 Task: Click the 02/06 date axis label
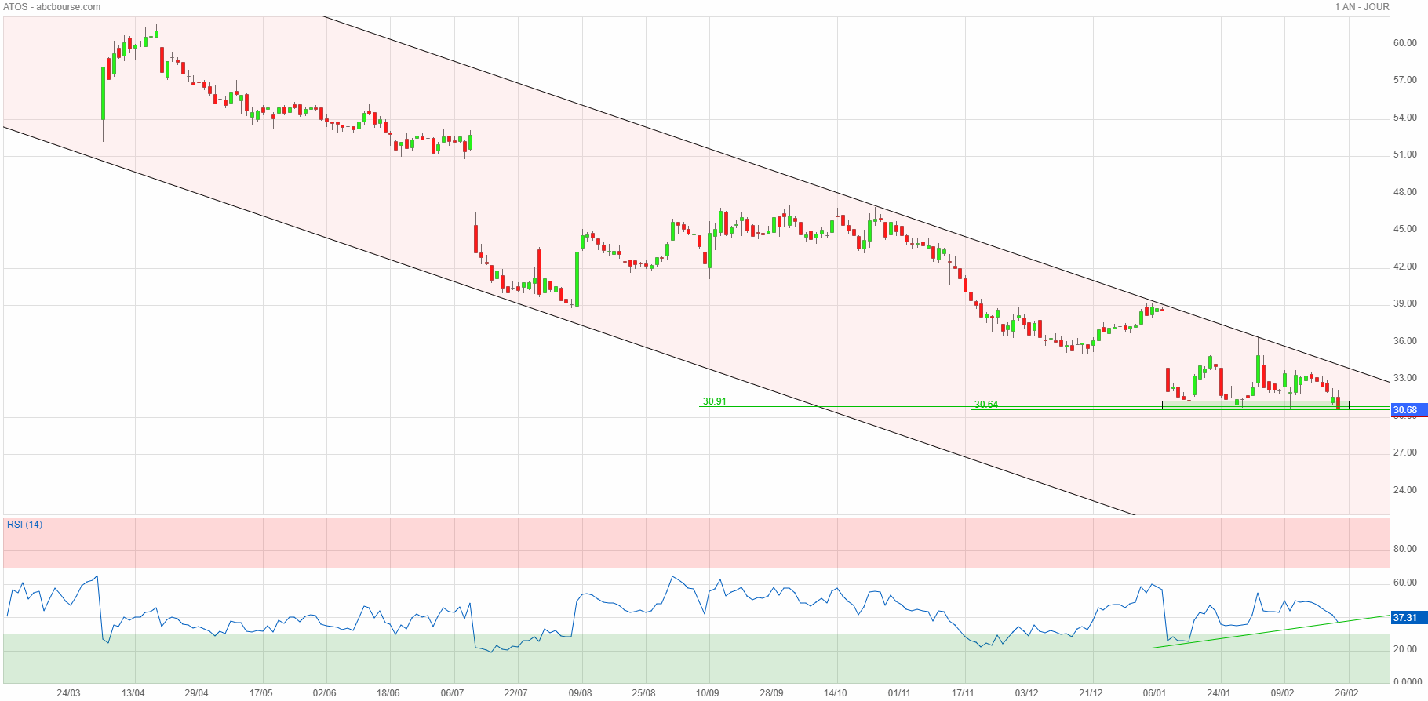click(x=324, y=693)
